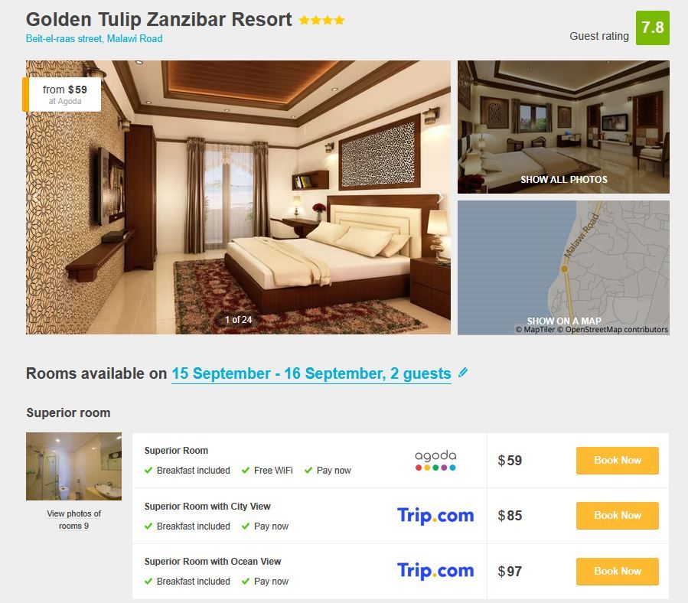The image size is (688, 603).
Task: Click the Trip.com logo for City View room
Action: coord(435,515)
